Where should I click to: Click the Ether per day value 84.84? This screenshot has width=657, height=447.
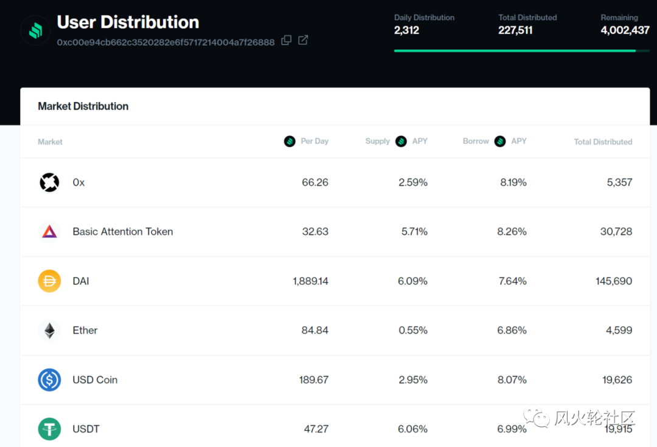[315, 330]
